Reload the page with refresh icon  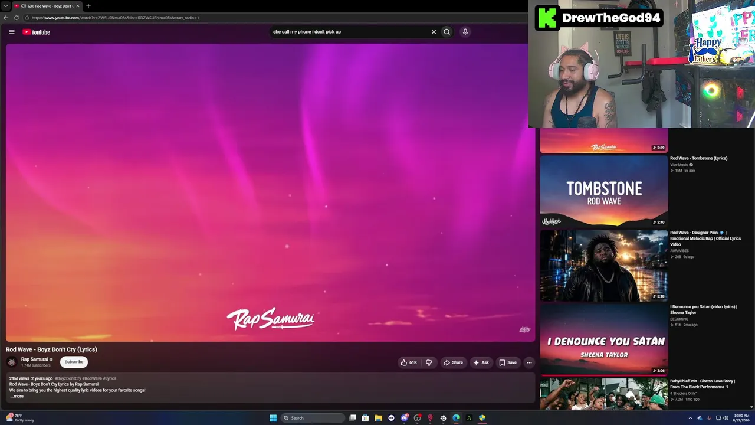click(x=17, y=18)
